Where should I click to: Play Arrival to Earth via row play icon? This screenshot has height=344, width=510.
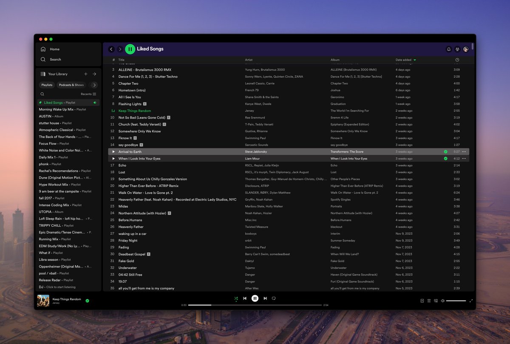pyautogui.click(x=113, y=152)
